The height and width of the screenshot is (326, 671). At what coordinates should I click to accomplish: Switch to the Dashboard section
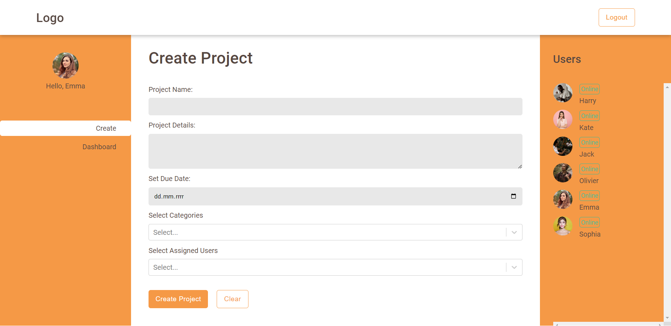(99, 147)
